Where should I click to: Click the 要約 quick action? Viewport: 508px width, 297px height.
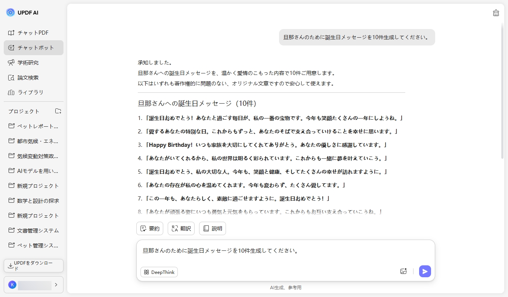point(150,228)
